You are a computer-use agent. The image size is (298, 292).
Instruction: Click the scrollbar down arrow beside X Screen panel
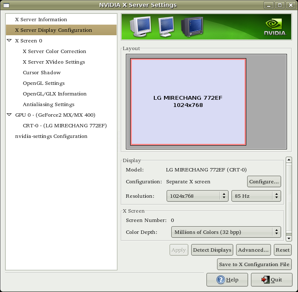(289, 238)
